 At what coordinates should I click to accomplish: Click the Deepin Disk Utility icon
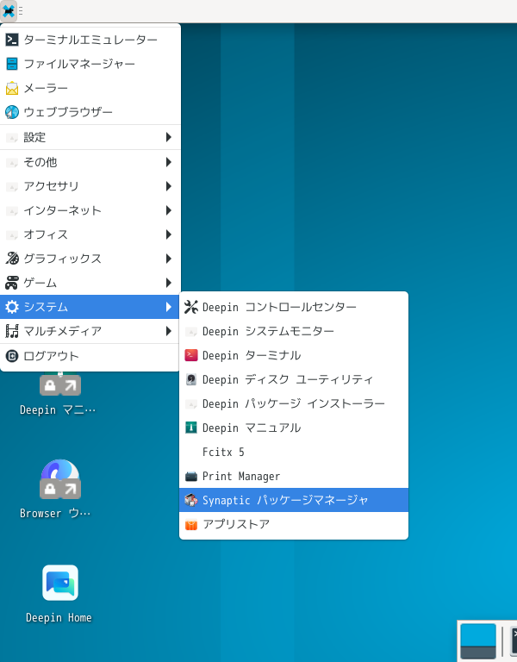point(191,379)
